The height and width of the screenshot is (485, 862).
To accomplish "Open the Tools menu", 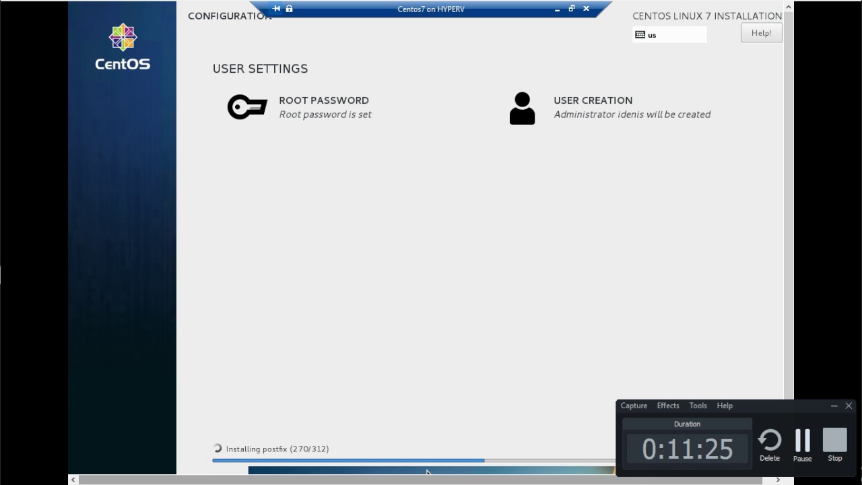I will 698,406.
